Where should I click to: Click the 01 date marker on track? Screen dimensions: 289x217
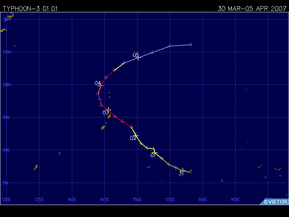click(x=153, y=155)
